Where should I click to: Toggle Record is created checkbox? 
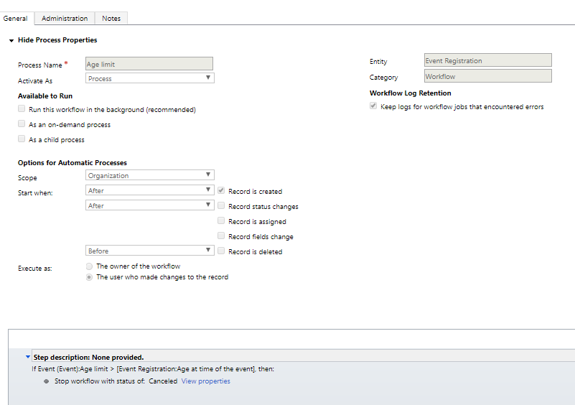click(x=221, y=191)
